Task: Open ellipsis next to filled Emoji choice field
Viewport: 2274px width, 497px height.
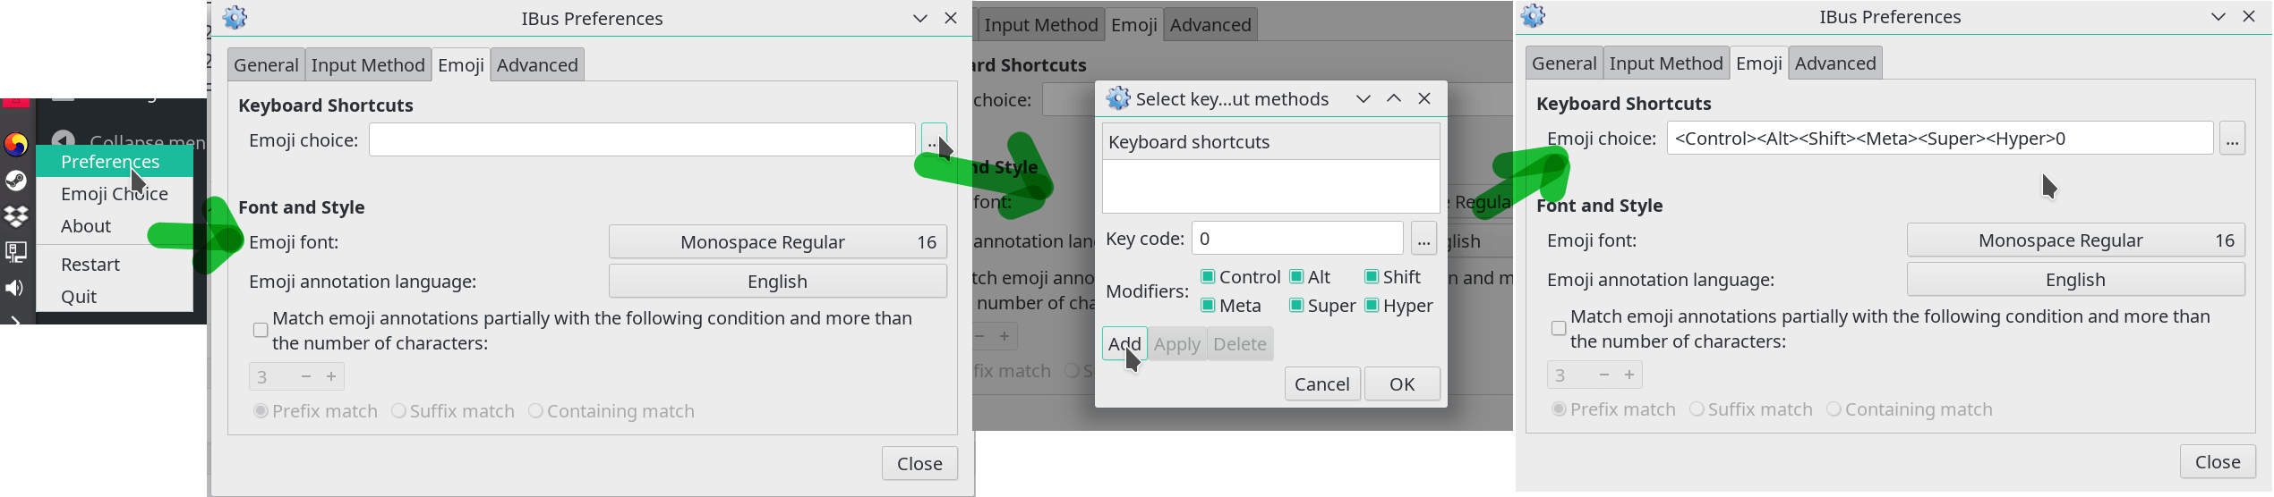Action: click(x=2233, y=139)
